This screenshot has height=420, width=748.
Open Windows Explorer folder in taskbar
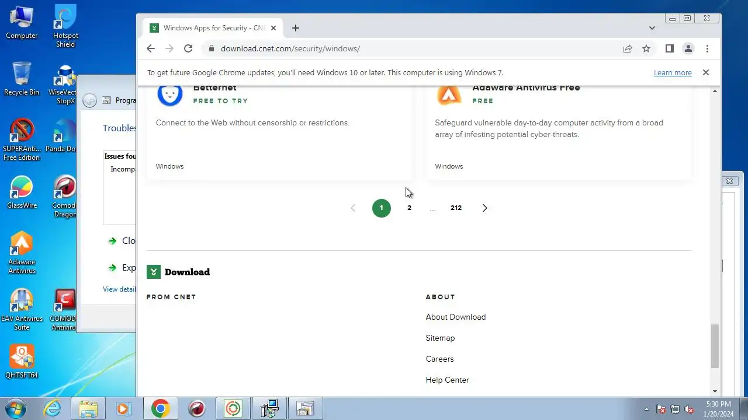point(88,408)
